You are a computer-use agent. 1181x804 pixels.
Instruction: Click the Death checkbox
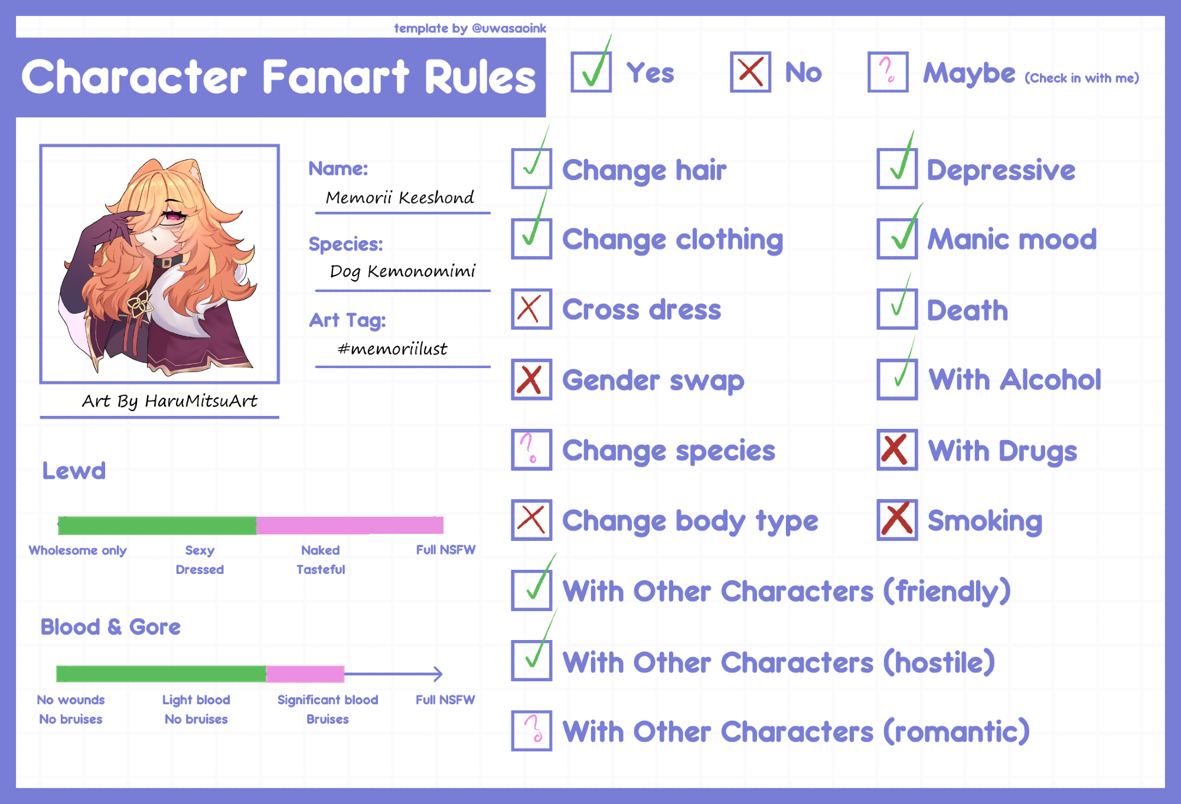tap(897, 309)
